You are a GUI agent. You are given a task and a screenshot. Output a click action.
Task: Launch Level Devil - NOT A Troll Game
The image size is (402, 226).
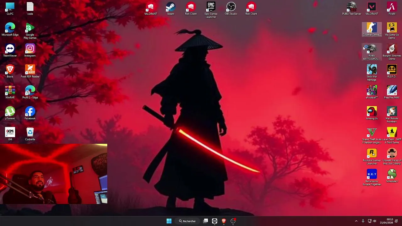coord(392,136)
